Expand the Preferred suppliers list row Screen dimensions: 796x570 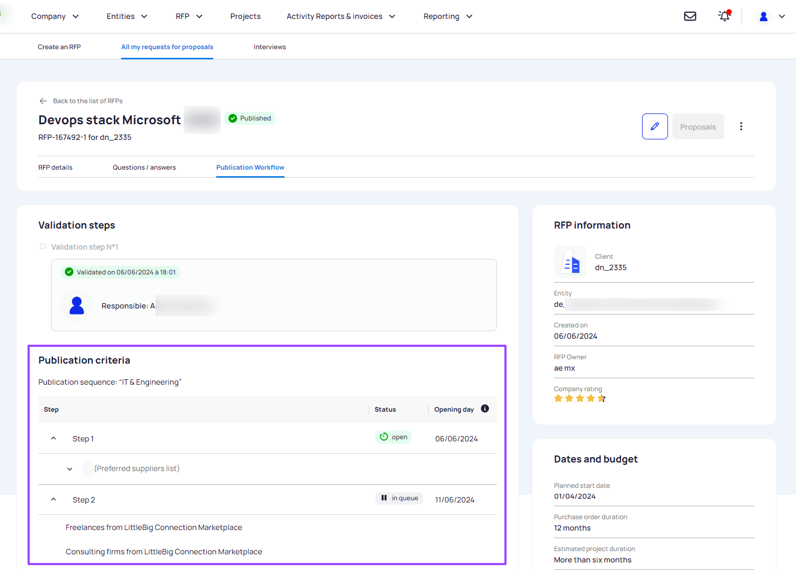point(70,469)
